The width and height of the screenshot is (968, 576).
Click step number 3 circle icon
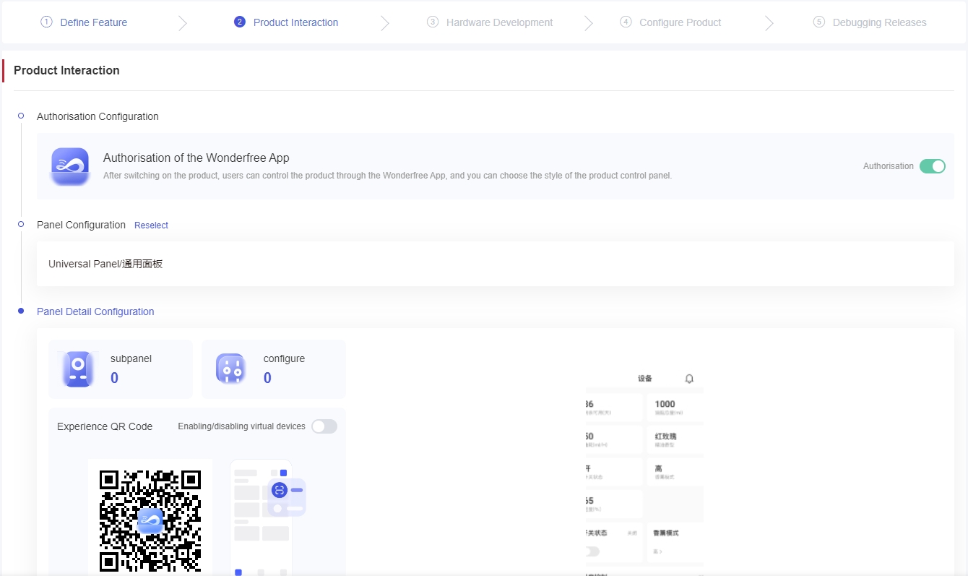pyautogui.click(x=433, y=22)
